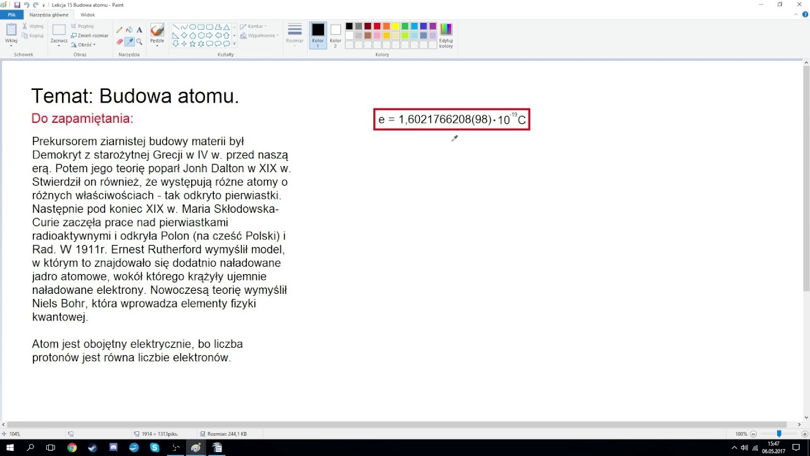Click the red text 'Do zapamiętania:'

pyautogui.click(x=82, y=118)
